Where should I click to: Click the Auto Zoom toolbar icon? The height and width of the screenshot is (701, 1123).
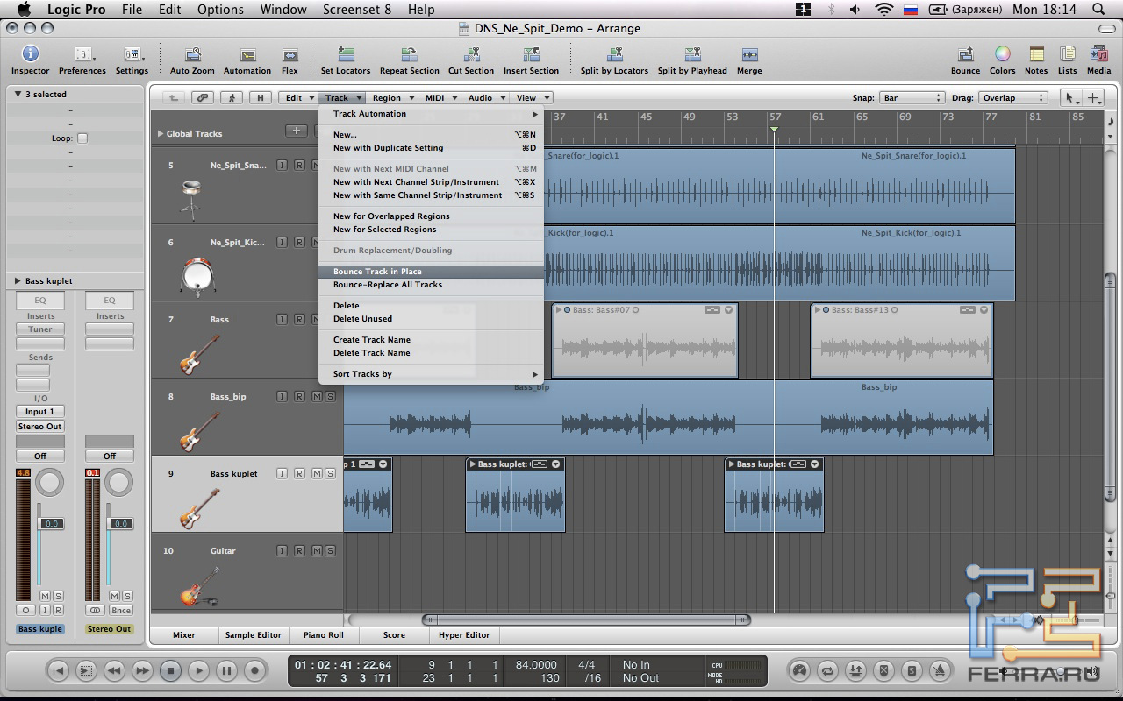[x=192, y=55]
